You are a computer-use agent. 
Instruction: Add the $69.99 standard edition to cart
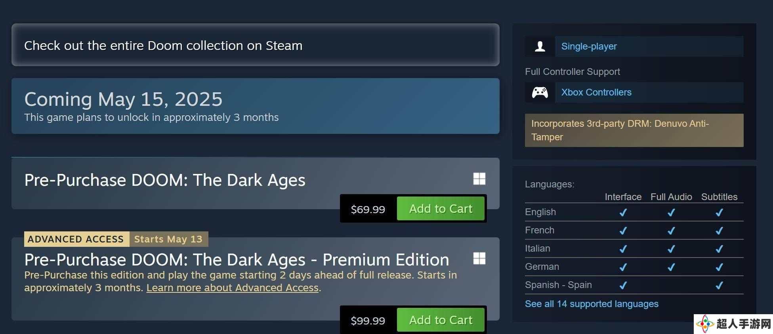tap(441, 208)
